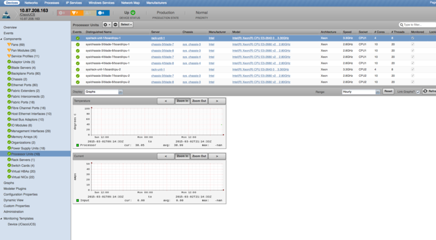Toggle Monitored checkbox for chassis-4/blade-8/board/cpu-1 row
The image size is (436, 240).
[413, 63]
